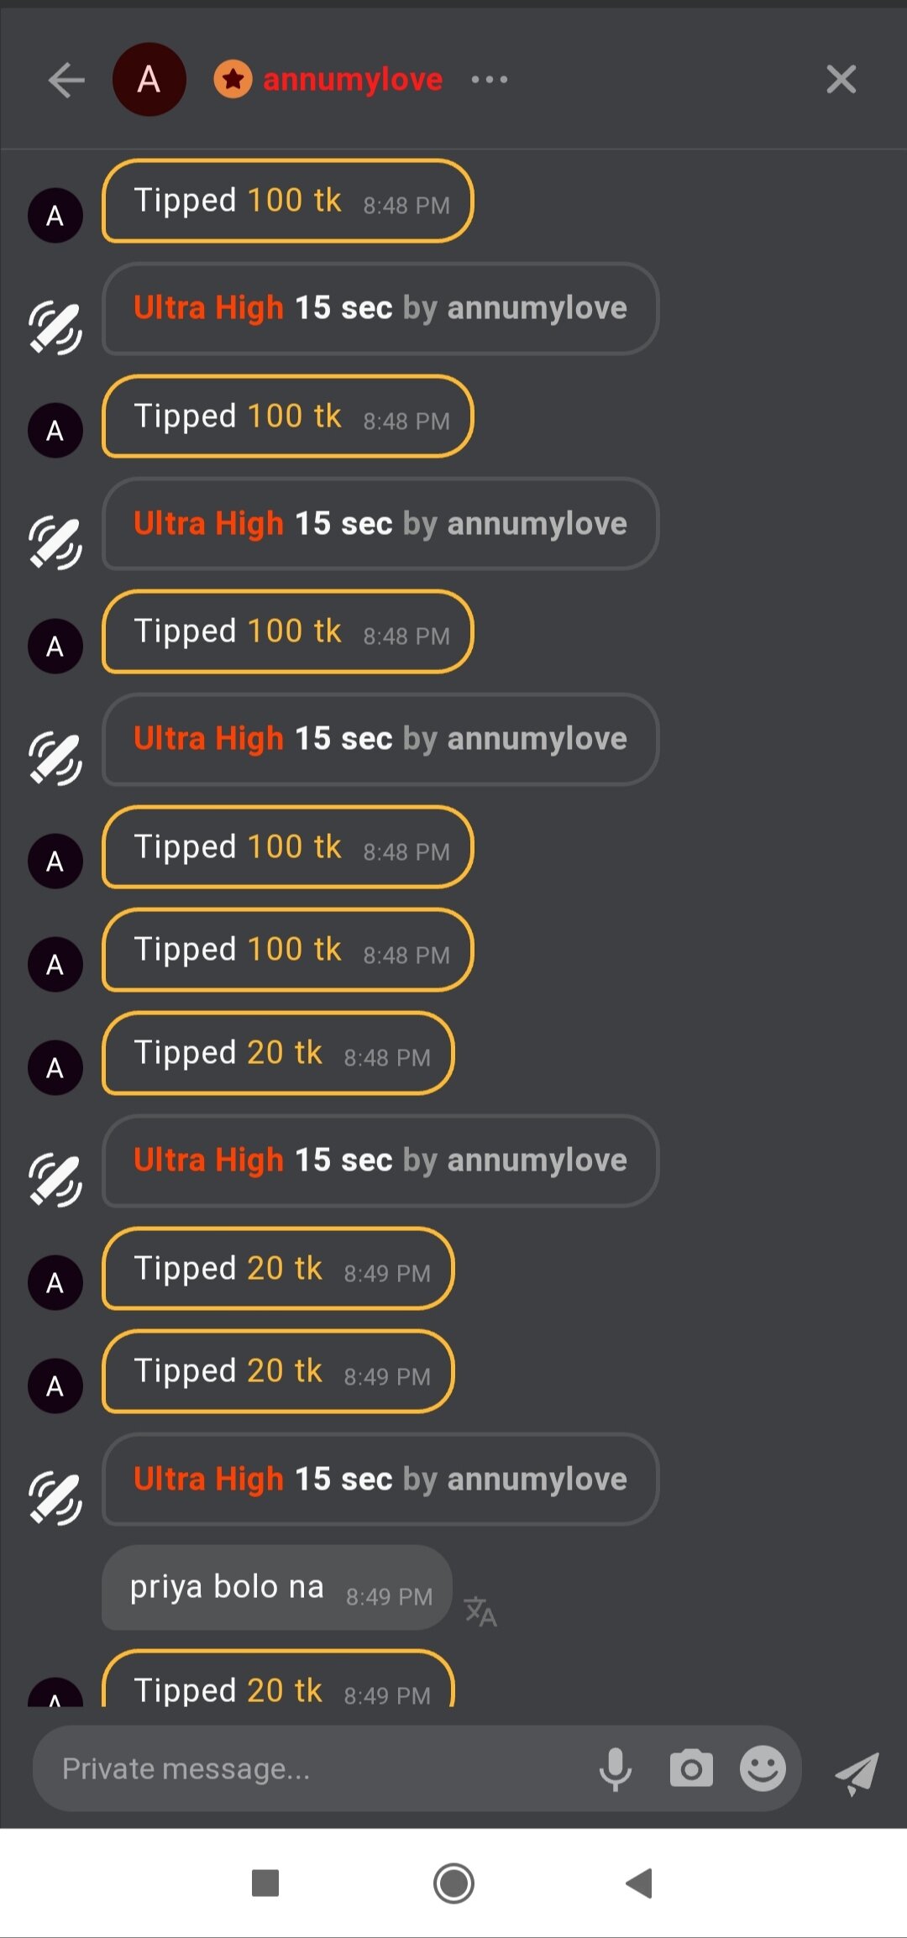Tap the orange star badge beside username
Viewport: 907px width, 1938px height.
[233, 80]
